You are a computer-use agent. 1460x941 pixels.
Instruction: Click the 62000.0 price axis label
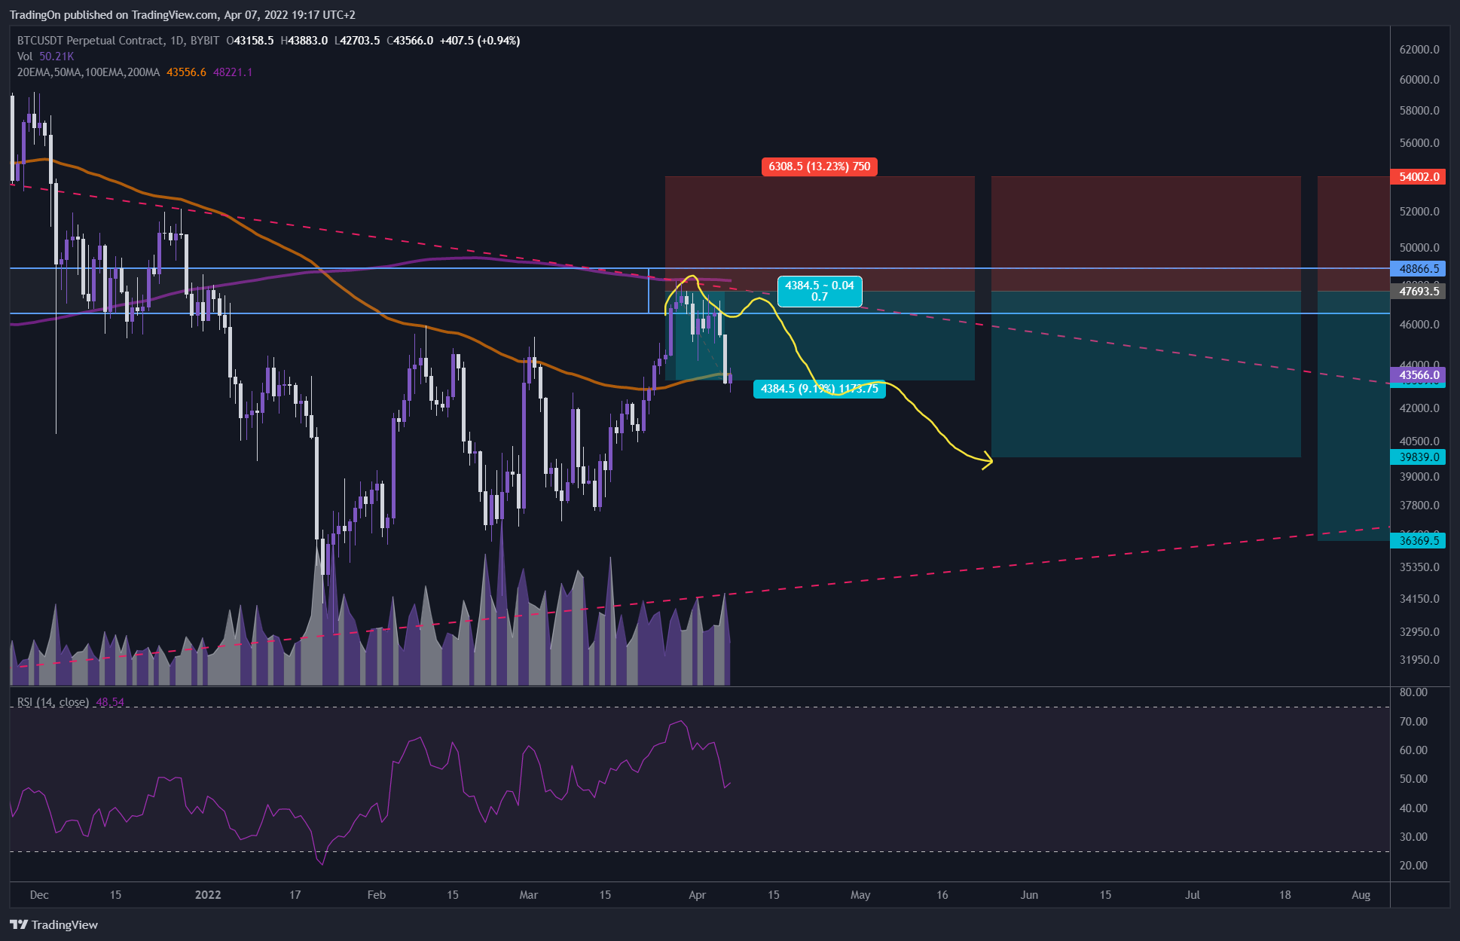tap(1419, 50)
